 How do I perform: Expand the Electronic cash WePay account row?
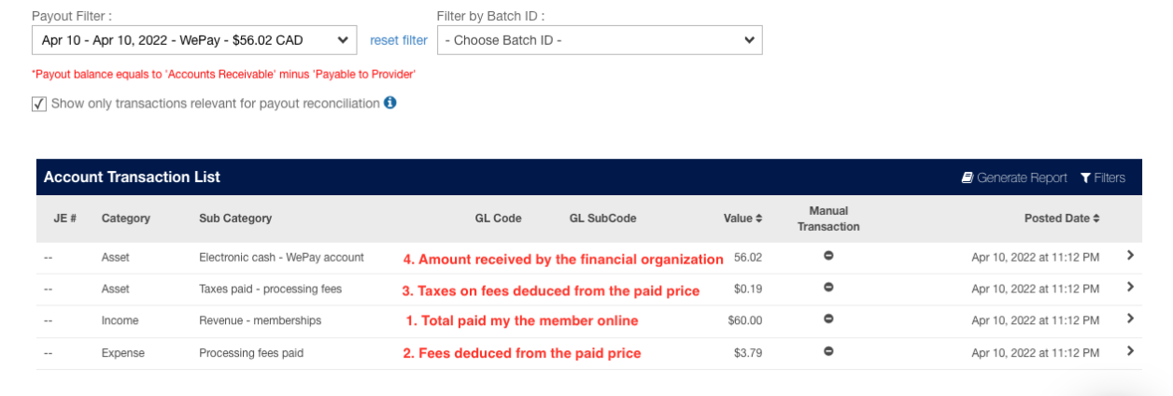point(1130,255)
